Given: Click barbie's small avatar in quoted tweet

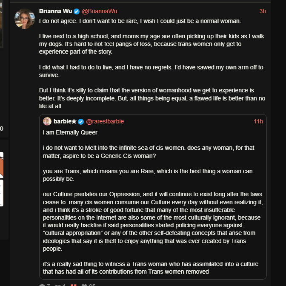Looking at the screenshot, I should point(47,121).
